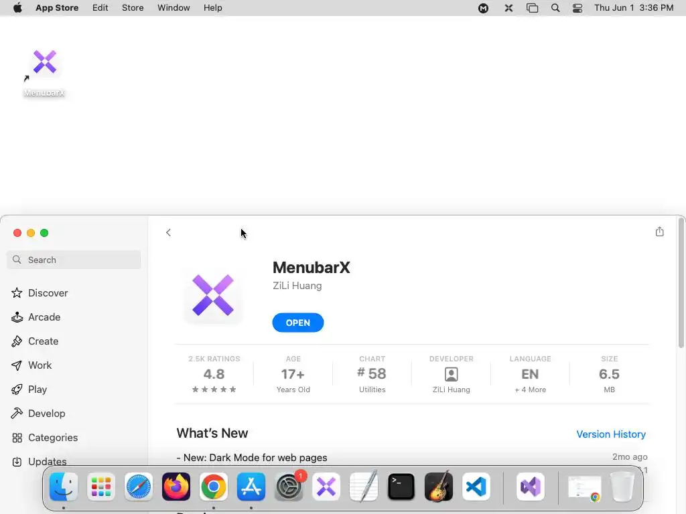The width and height of the screenshot is (686, 514).
Task: Open the App Store menu
Action: coord(57,8)
